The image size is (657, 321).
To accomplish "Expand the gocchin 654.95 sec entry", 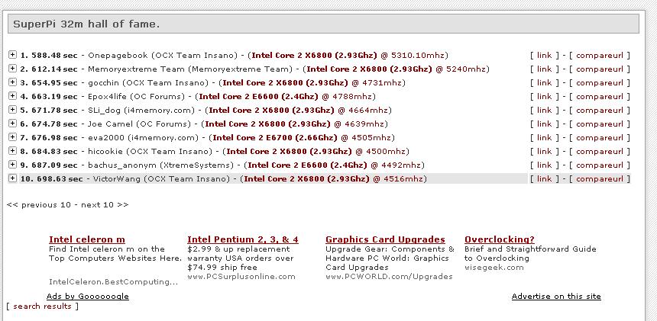I will click(12, 82).
